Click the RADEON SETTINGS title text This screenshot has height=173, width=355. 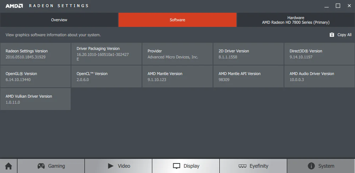tap(59, 6)
